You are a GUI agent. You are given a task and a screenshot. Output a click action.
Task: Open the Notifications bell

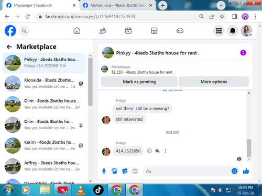233,31
